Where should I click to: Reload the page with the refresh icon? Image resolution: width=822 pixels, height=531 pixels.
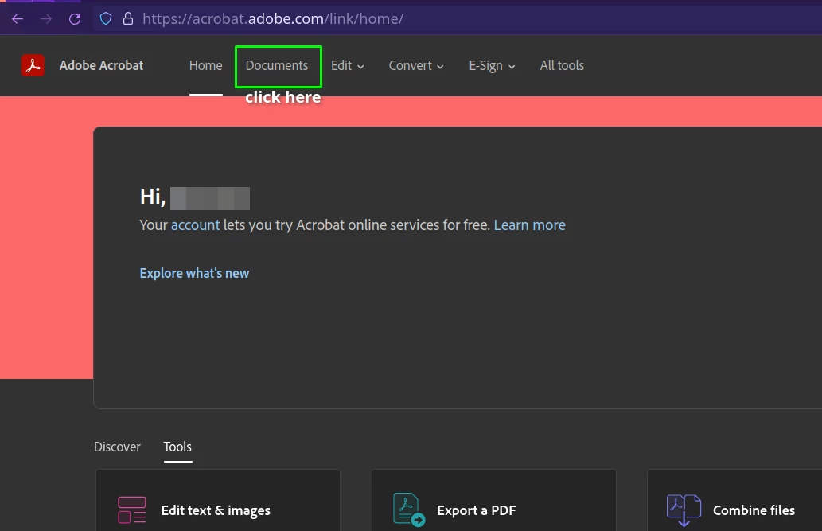[x=75, y=19]
